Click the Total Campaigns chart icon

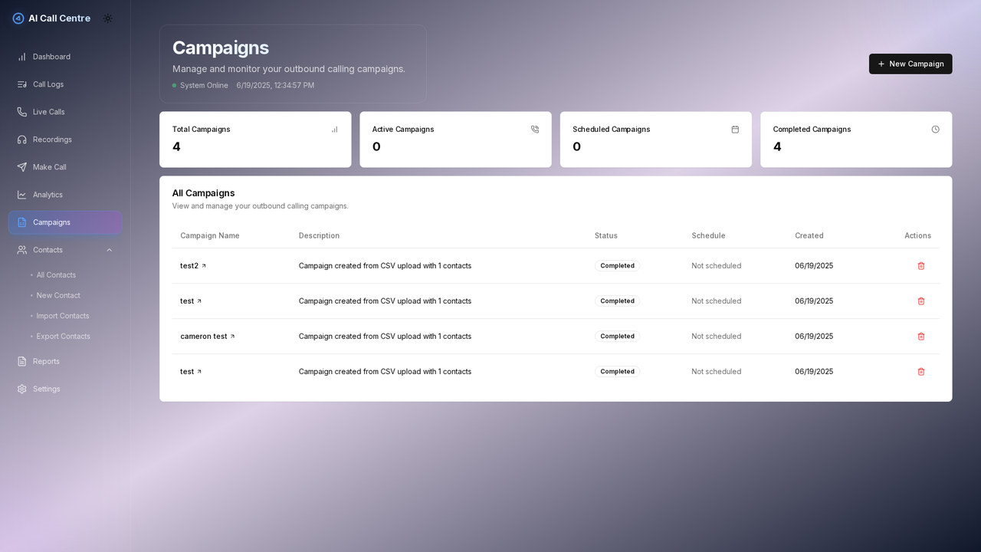[334, 130]
